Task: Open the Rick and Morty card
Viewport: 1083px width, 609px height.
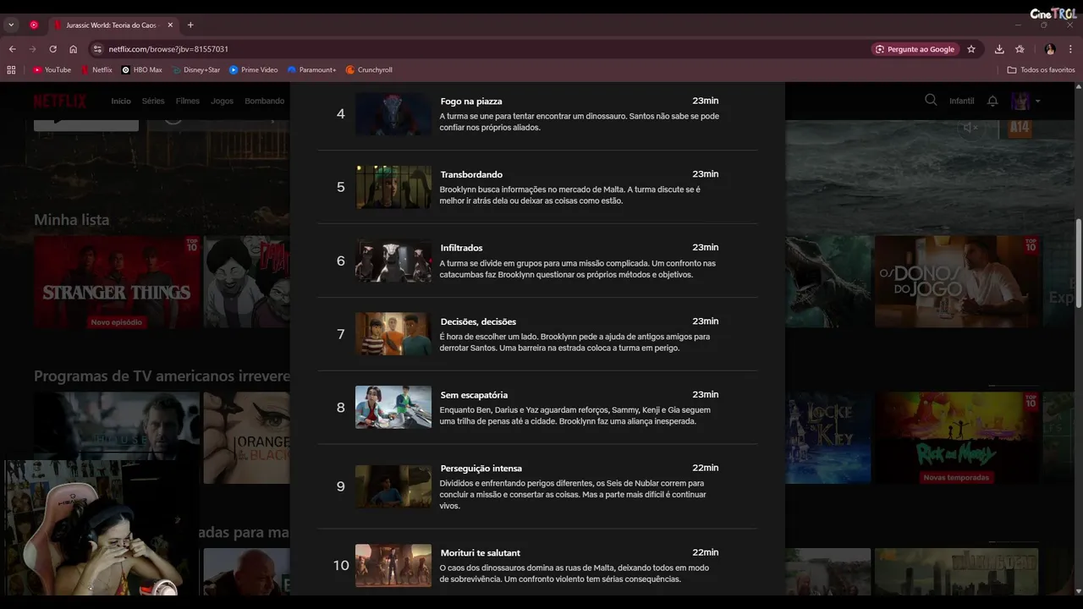Action: coord(957,437)
